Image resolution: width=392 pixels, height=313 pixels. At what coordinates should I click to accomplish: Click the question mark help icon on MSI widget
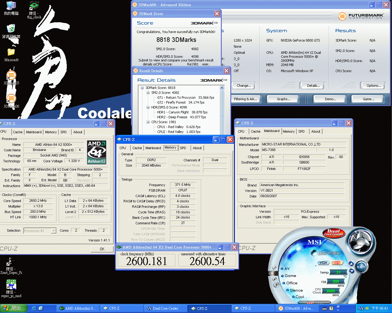tap(276, 285)
